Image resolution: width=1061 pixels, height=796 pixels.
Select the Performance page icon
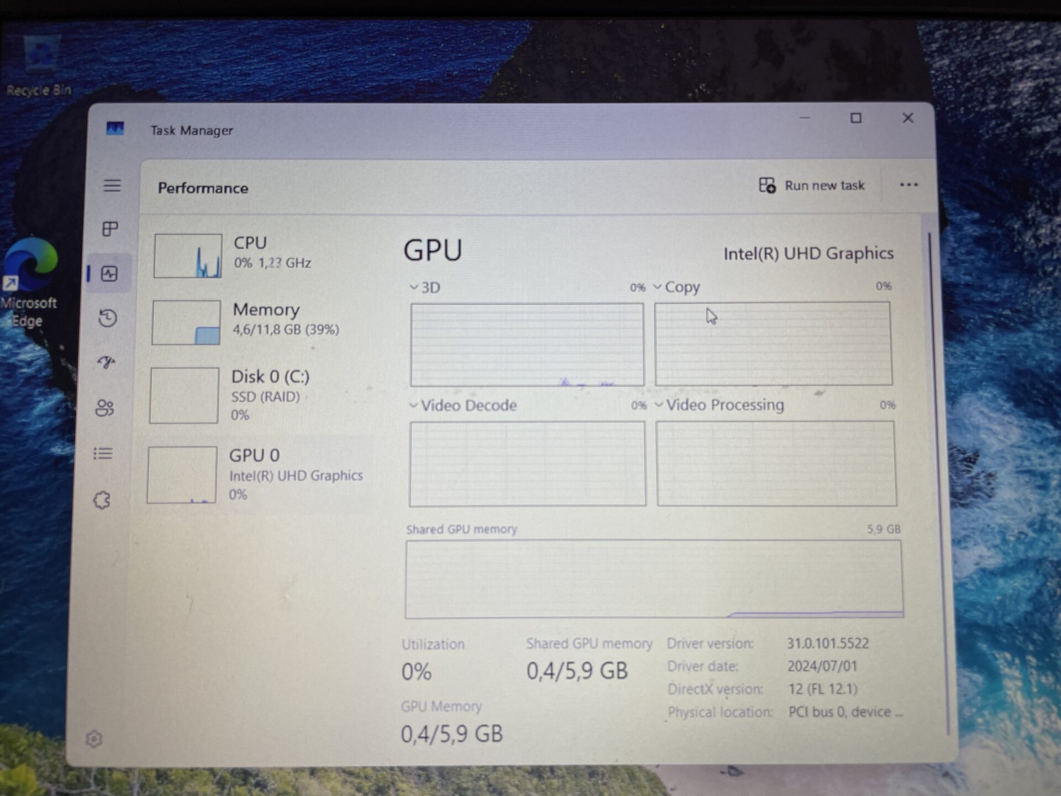[x=109, y=274]
